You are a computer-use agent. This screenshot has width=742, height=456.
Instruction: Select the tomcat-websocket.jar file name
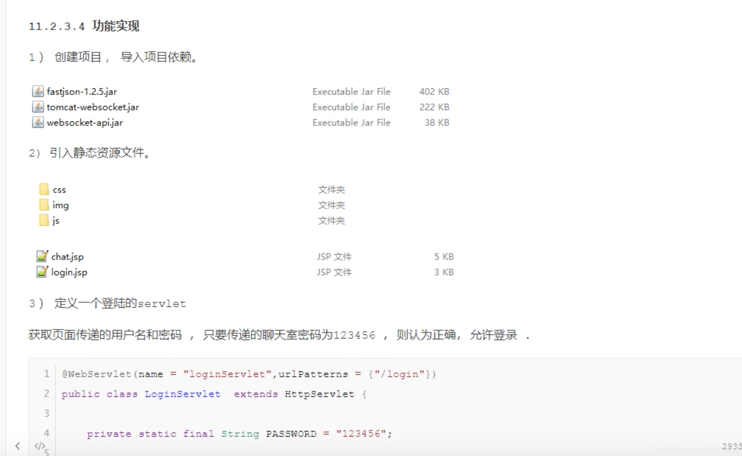click(93, 107)
